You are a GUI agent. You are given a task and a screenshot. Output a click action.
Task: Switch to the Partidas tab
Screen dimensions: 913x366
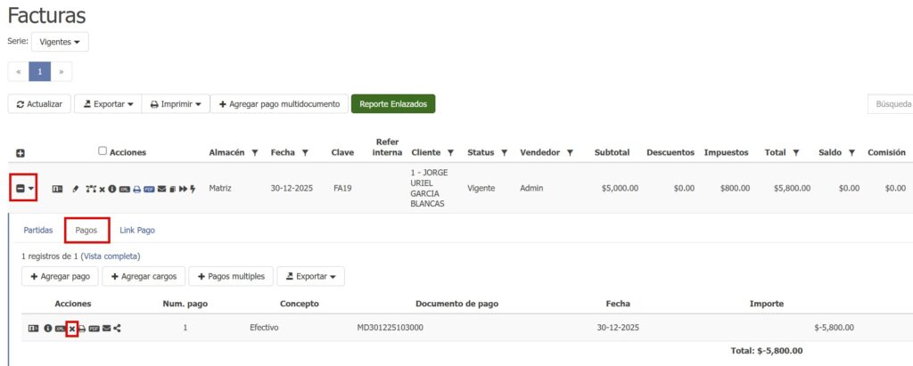point(38,230)
